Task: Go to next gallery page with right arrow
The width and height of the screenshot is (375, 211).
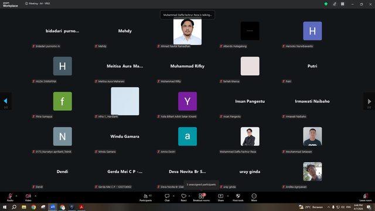Action: point(369,101)
